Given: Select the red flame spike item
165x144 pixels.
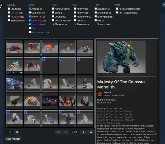Looking at the screenshot, I should pyautogui.click(x=32, y=48).
